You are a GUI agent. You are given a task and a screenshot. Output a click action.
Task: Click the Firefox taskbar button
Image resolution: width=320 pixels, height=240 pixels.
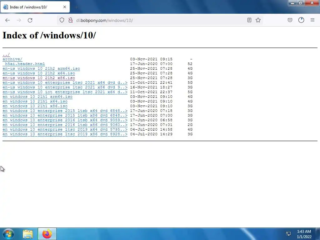click(47, 234)
